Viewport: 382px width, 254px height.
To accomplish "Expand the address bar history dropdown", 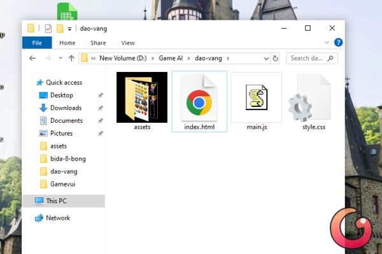I will [x=266, y=59].
